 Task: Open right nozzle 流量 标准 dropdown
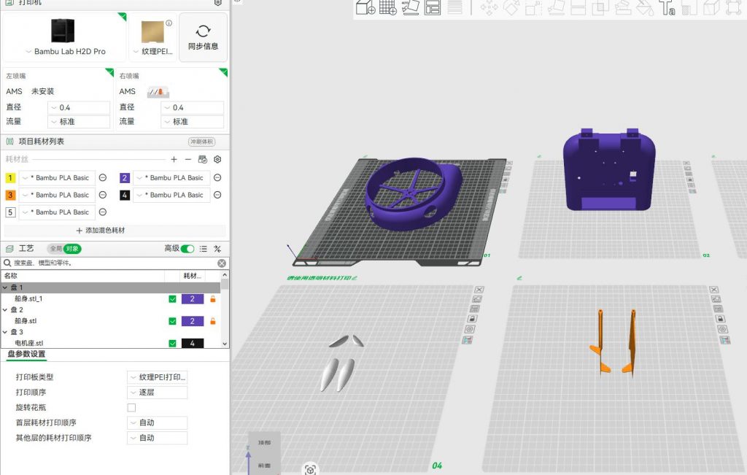(x=193, y=122)
